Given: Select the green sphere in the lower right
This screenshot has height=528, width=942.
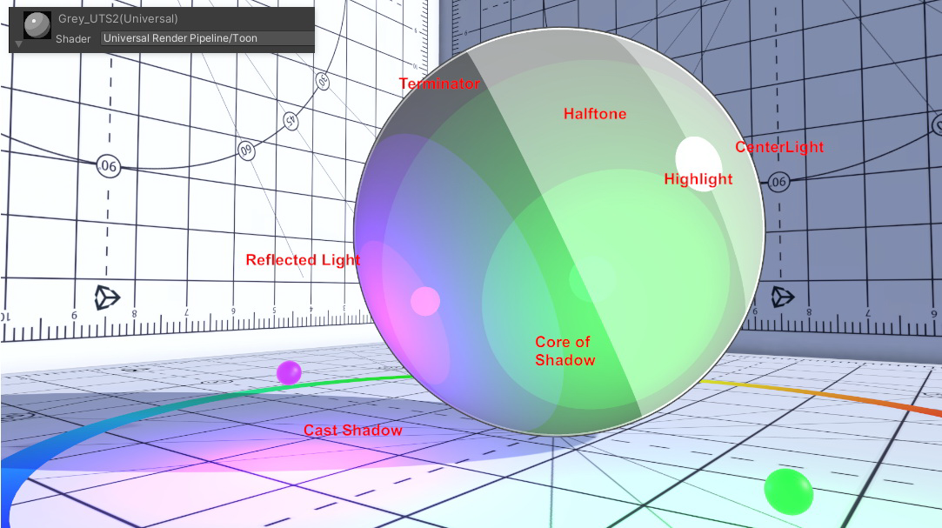Looking at the screenshot, I should (x=790, y=492).
